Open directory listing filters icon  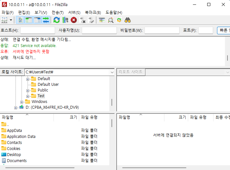pos(102,20)
